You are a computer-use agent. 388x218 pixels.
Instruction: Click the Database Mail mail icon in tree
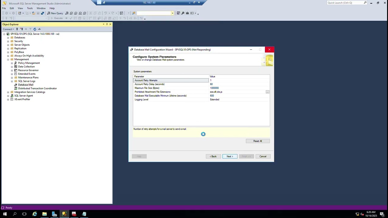click(x=16, y=85)
